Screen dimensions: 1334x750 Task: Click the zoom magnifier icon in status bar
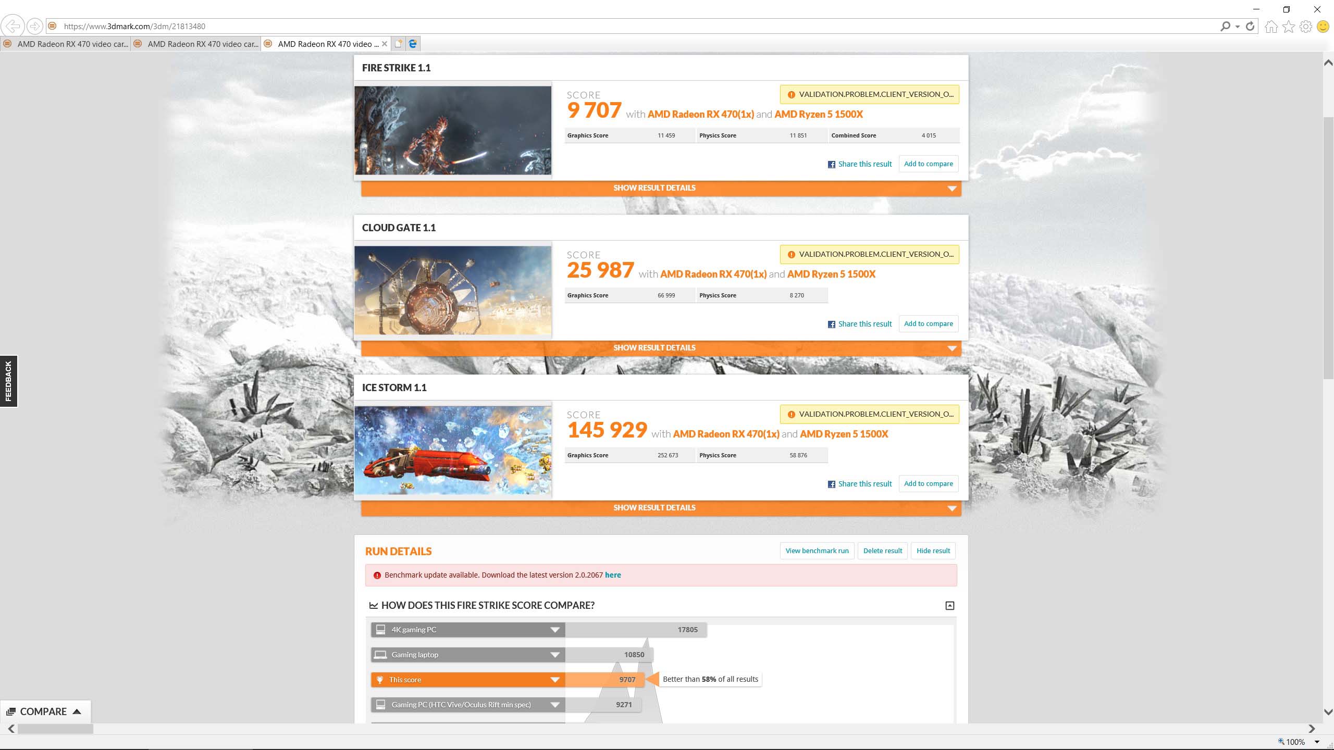pyautogui.click(x=1281, y=741)
